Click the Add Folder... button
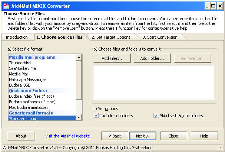225x152 pixels. (x=152, y=58)
